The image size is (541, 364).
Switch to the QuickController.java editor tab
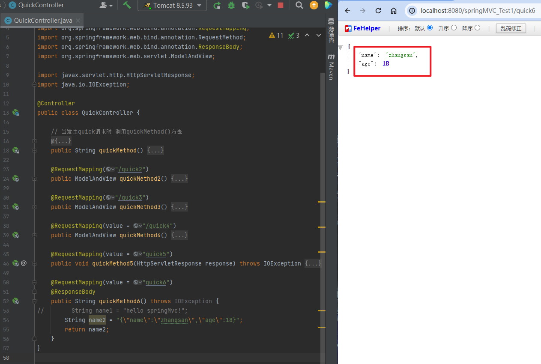(42, 20)
